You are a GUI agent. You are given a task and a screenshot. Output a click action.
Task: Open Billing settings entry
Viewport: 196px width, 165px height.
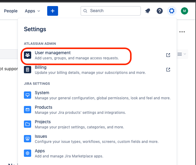97,70
